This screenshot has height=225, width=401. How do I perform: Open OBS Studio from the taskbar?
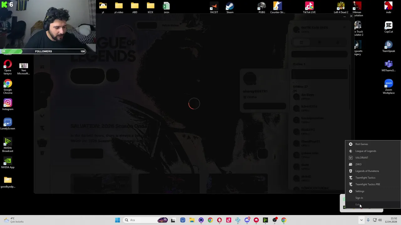click(x=275, y=220)
